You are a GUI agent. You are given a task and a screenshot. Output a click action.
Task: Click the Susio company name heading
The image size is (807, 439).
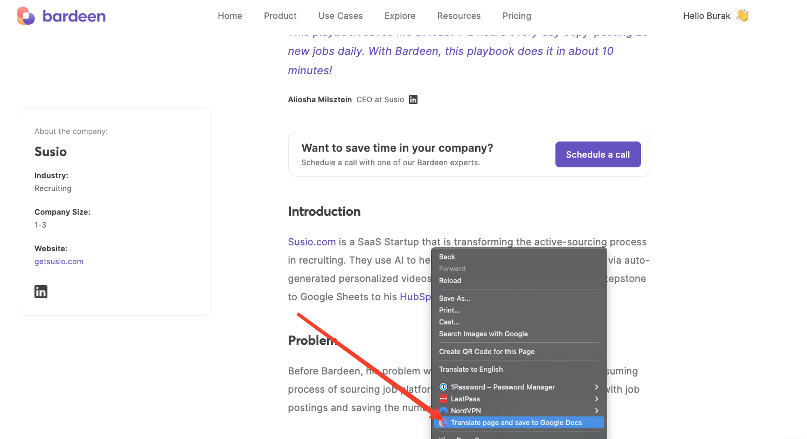51,152
